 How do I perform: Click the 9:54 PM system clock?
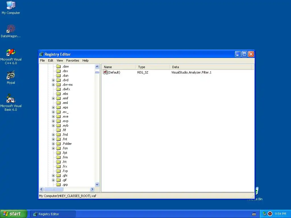click(x=280, y=214)
